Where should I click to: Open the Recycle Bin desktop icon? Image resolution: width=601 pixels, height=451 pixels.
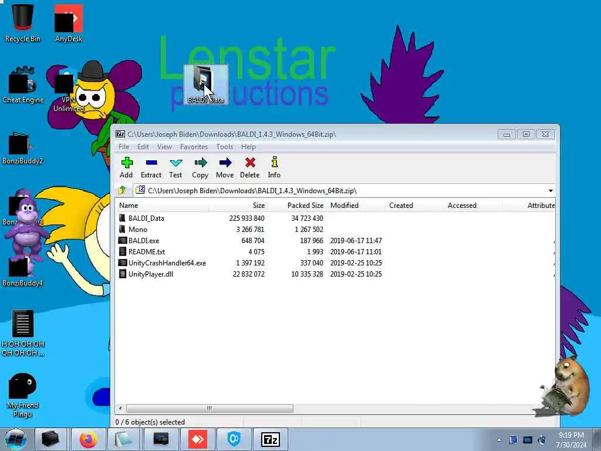pos(23,23)
